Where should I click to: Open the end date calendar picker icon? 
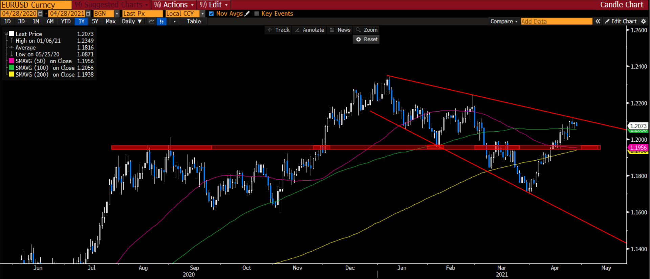[x=88, y=14]
